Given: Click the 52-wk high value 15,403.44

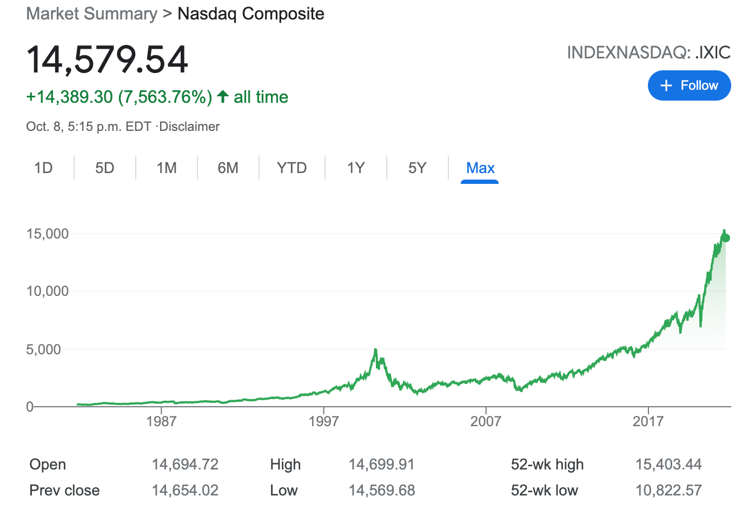Looking at the screenshot, I should click(x=668, y=464).
